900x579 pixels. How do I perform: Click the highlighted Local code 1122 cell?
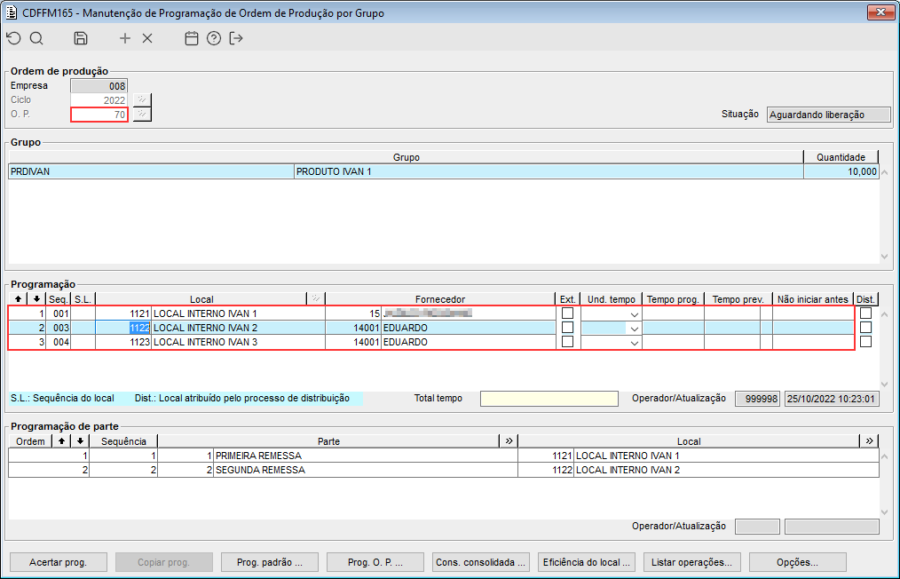(122, 328)
